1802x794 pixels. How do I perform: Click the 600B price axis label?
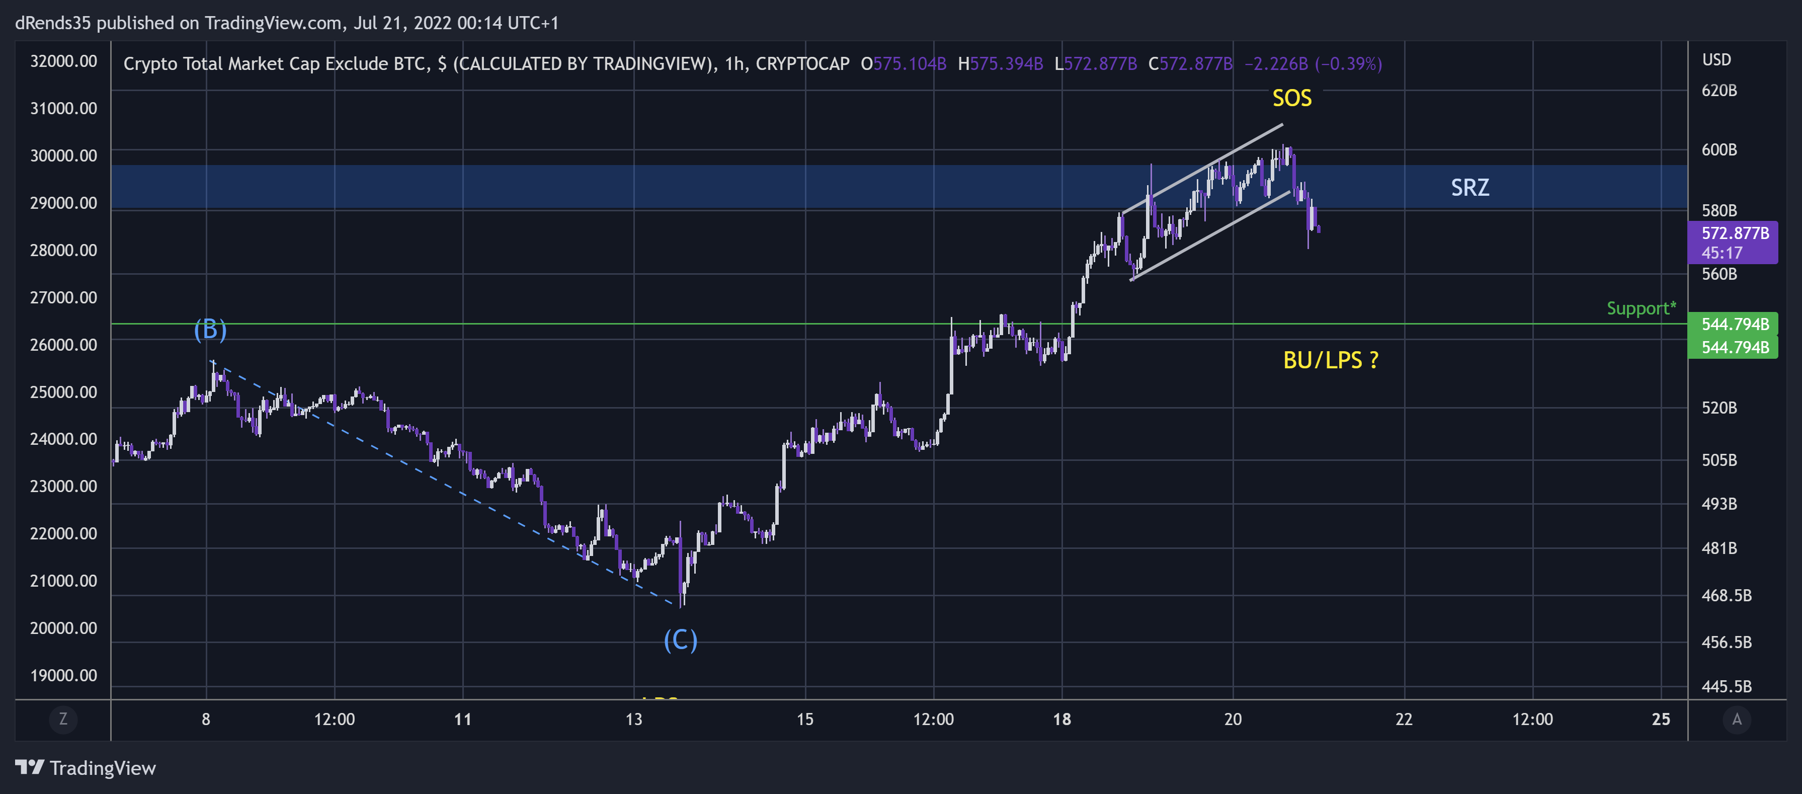1719,150
